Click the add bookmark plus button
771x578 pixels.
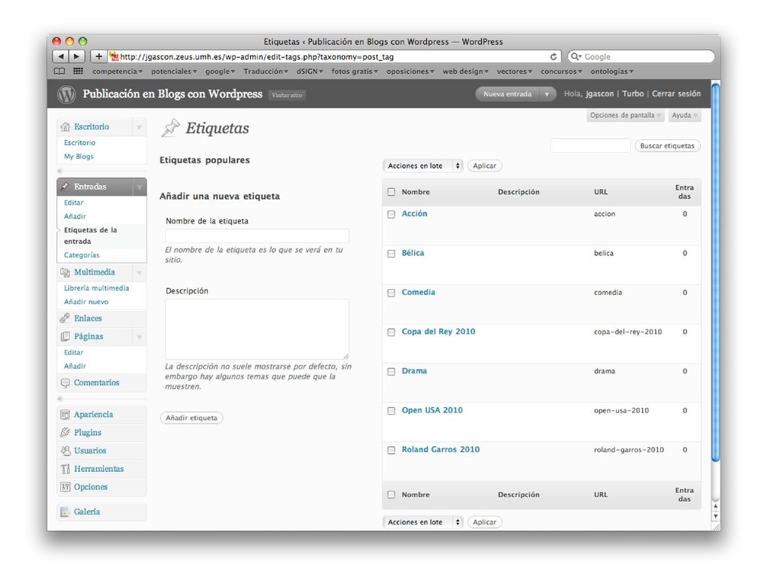pos(99,56)
